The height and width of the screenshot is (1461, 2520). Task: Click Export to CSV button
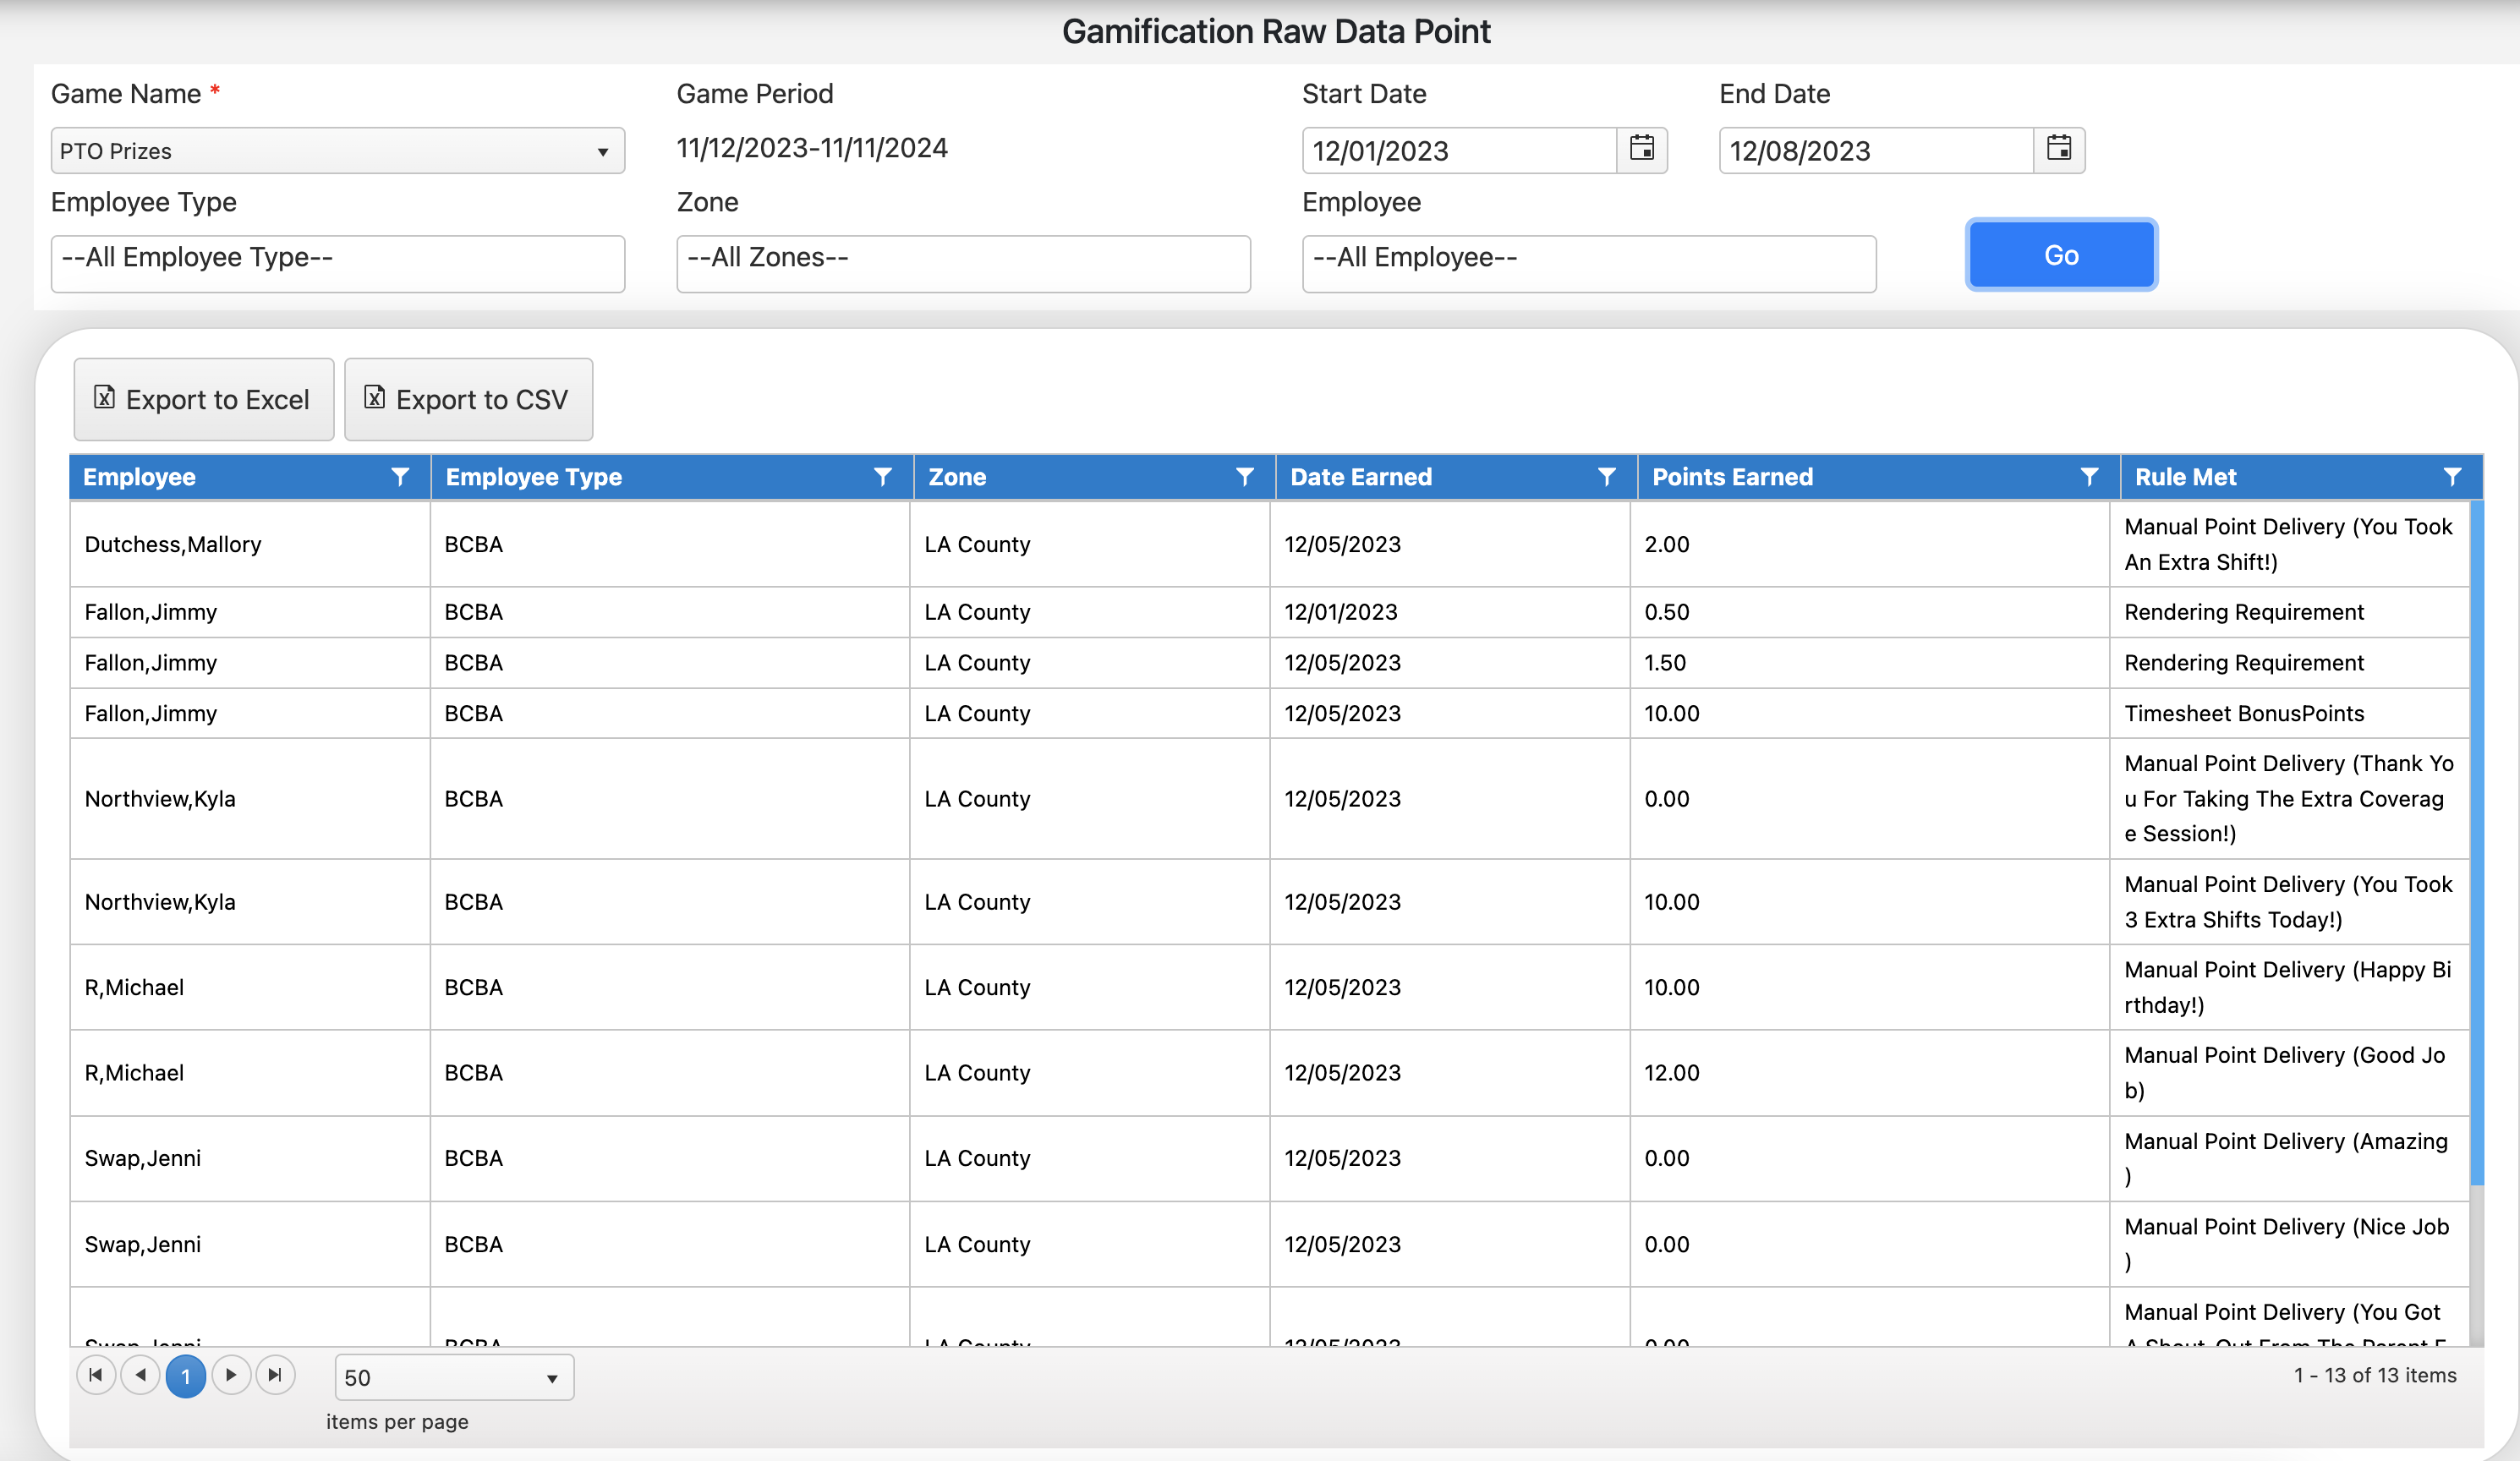pos(468,399)
